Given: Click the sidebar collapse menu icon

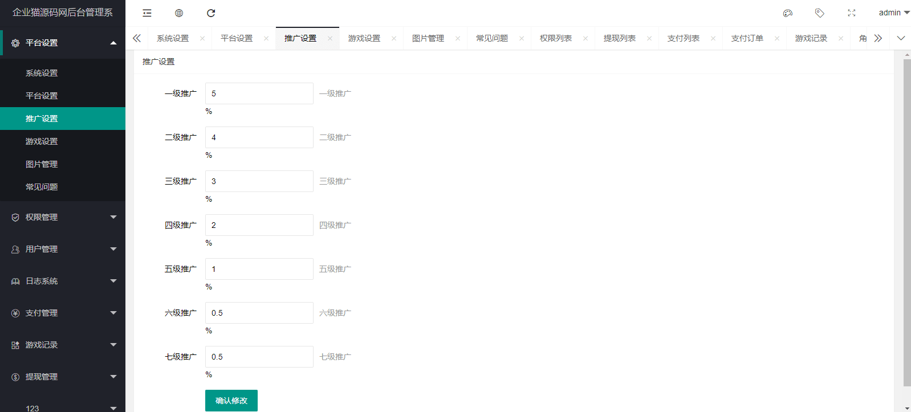Looking at the screenshot, I should click(147, 13).
